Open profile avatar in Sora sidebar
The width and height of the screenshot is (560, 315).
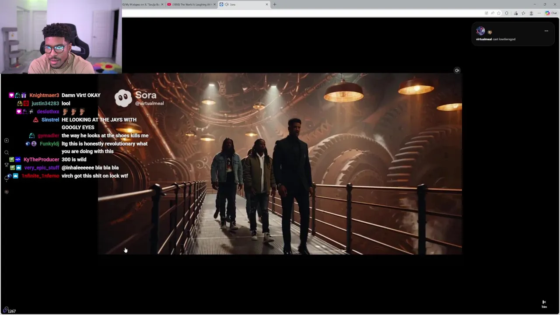coord(7,192)
